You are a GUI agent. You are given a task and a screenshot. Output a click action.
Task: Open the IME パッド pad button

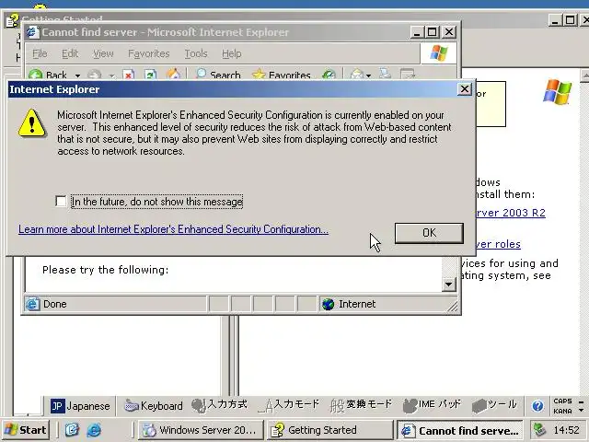point(432,405)
